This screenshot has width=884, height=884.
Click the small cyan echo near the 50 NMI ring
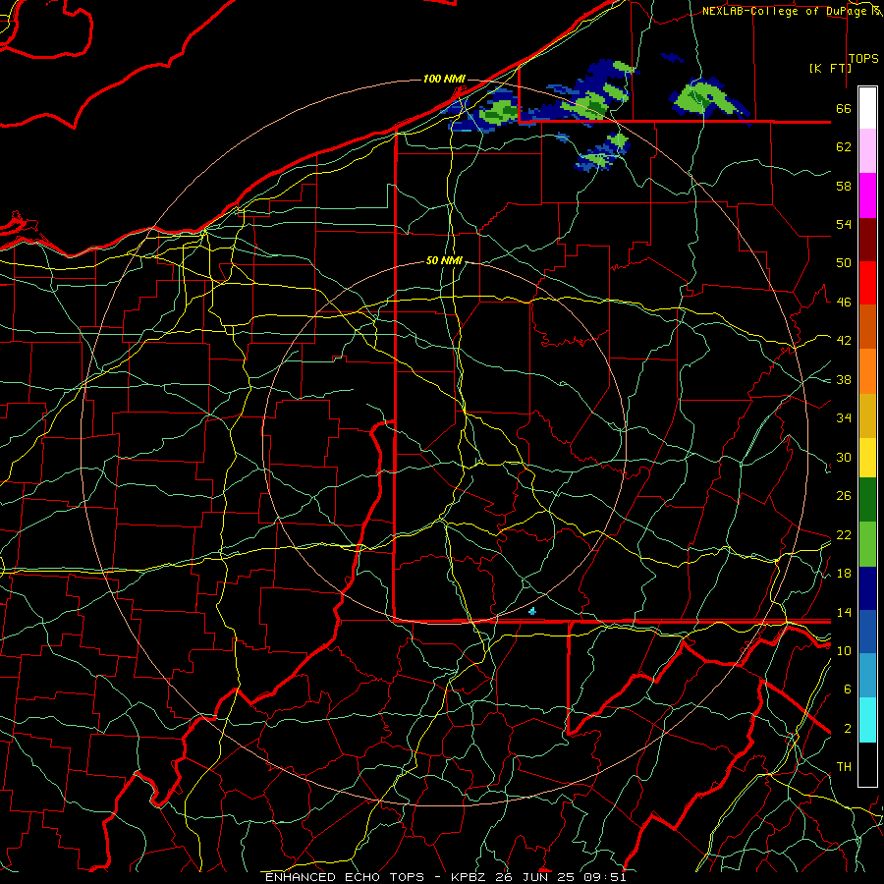point(532,611)
